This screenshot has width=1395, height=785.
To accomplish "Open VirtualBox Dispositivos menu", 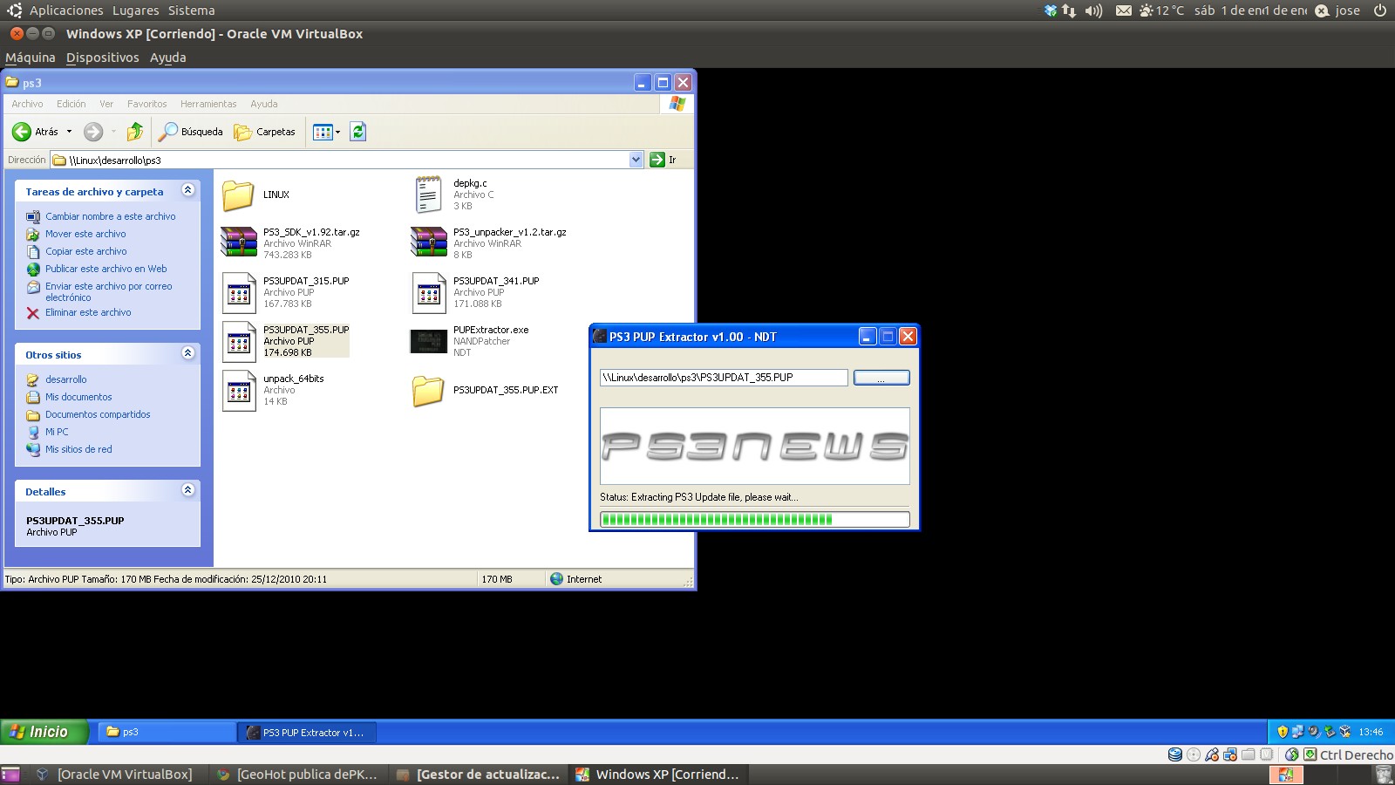I will click(x=103, y=58).
